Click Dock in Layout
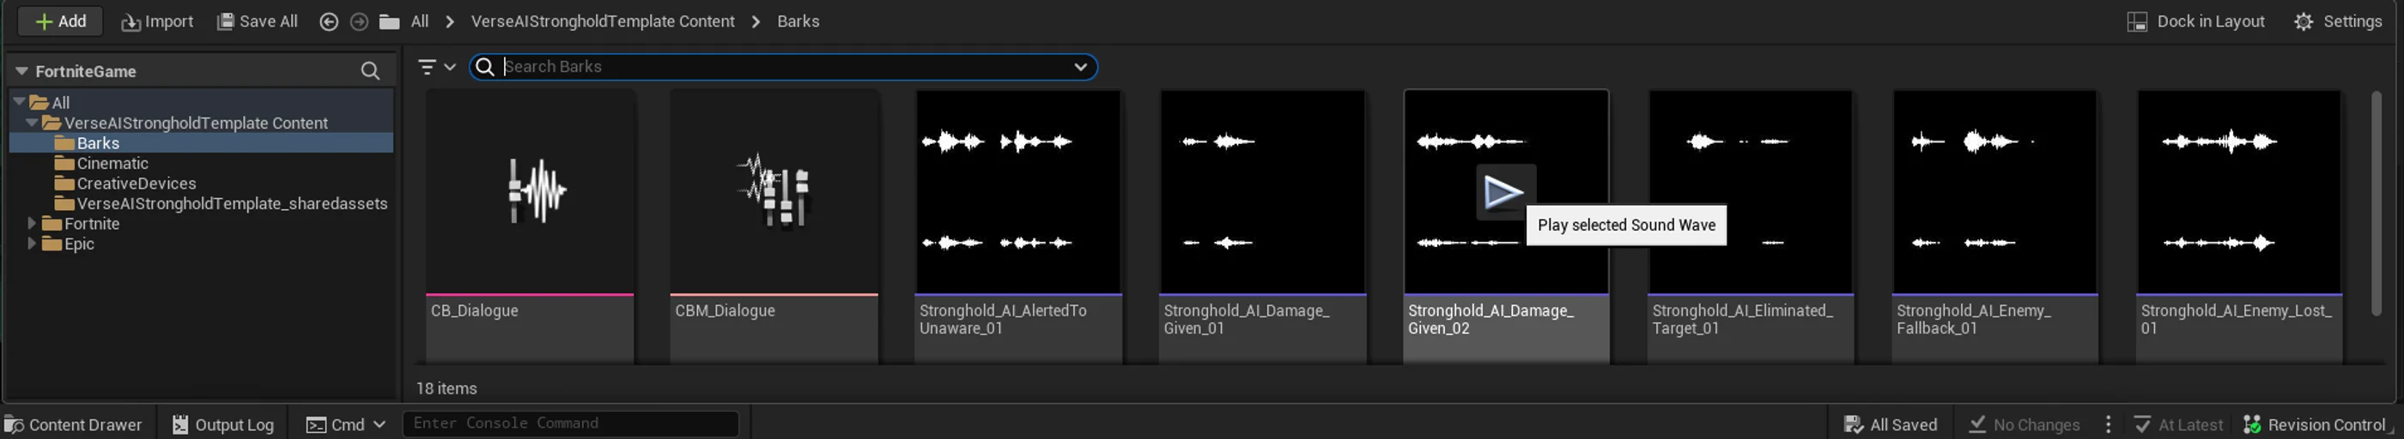Viewport: 2404px width, 439px height. coord(2197,21)
